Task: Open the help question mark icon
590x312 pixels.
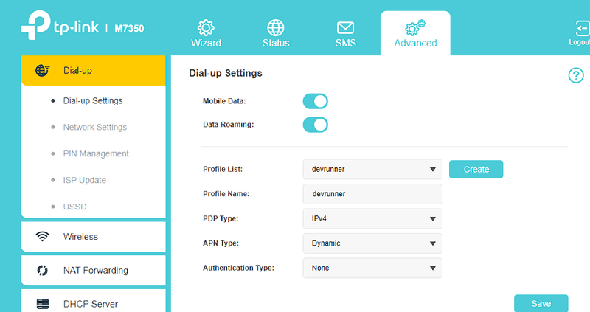Action: tap(576, 75)
